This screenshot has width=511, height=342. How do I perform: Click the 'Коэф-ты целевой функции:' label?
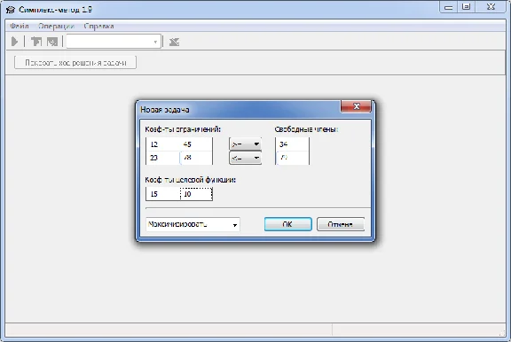coord(191,180)
